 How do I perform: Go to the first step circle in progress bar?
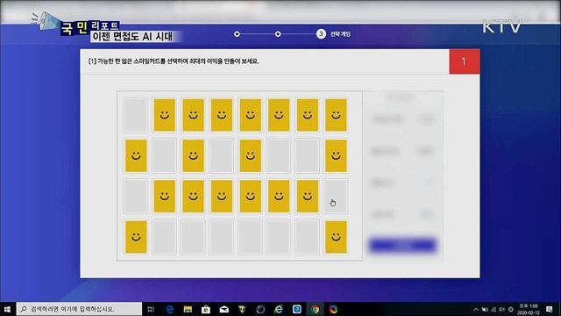237,34
